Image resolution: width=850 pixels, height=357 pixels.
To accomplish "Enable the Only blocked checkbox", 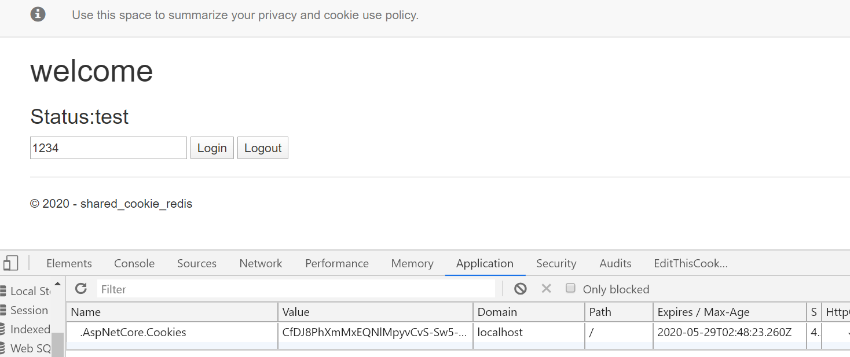I will point(570,288).
